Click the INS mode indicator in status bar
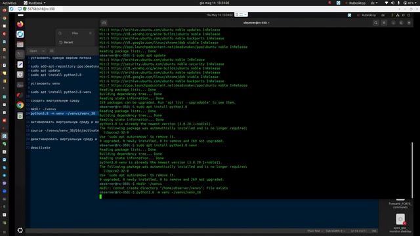 point(374,231)
